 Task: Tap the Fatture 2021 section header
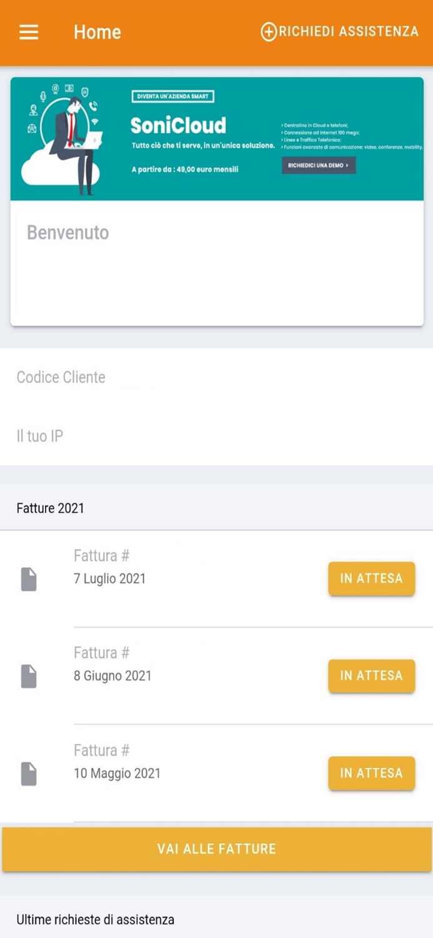pyautogui.click(x=50, y=508)
